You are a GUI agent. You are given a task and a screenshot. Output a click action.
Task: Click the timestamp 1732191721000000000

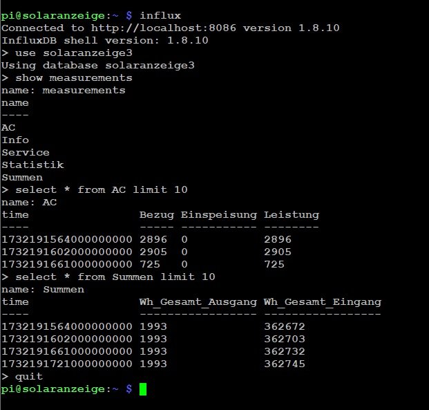coord(67,364)
